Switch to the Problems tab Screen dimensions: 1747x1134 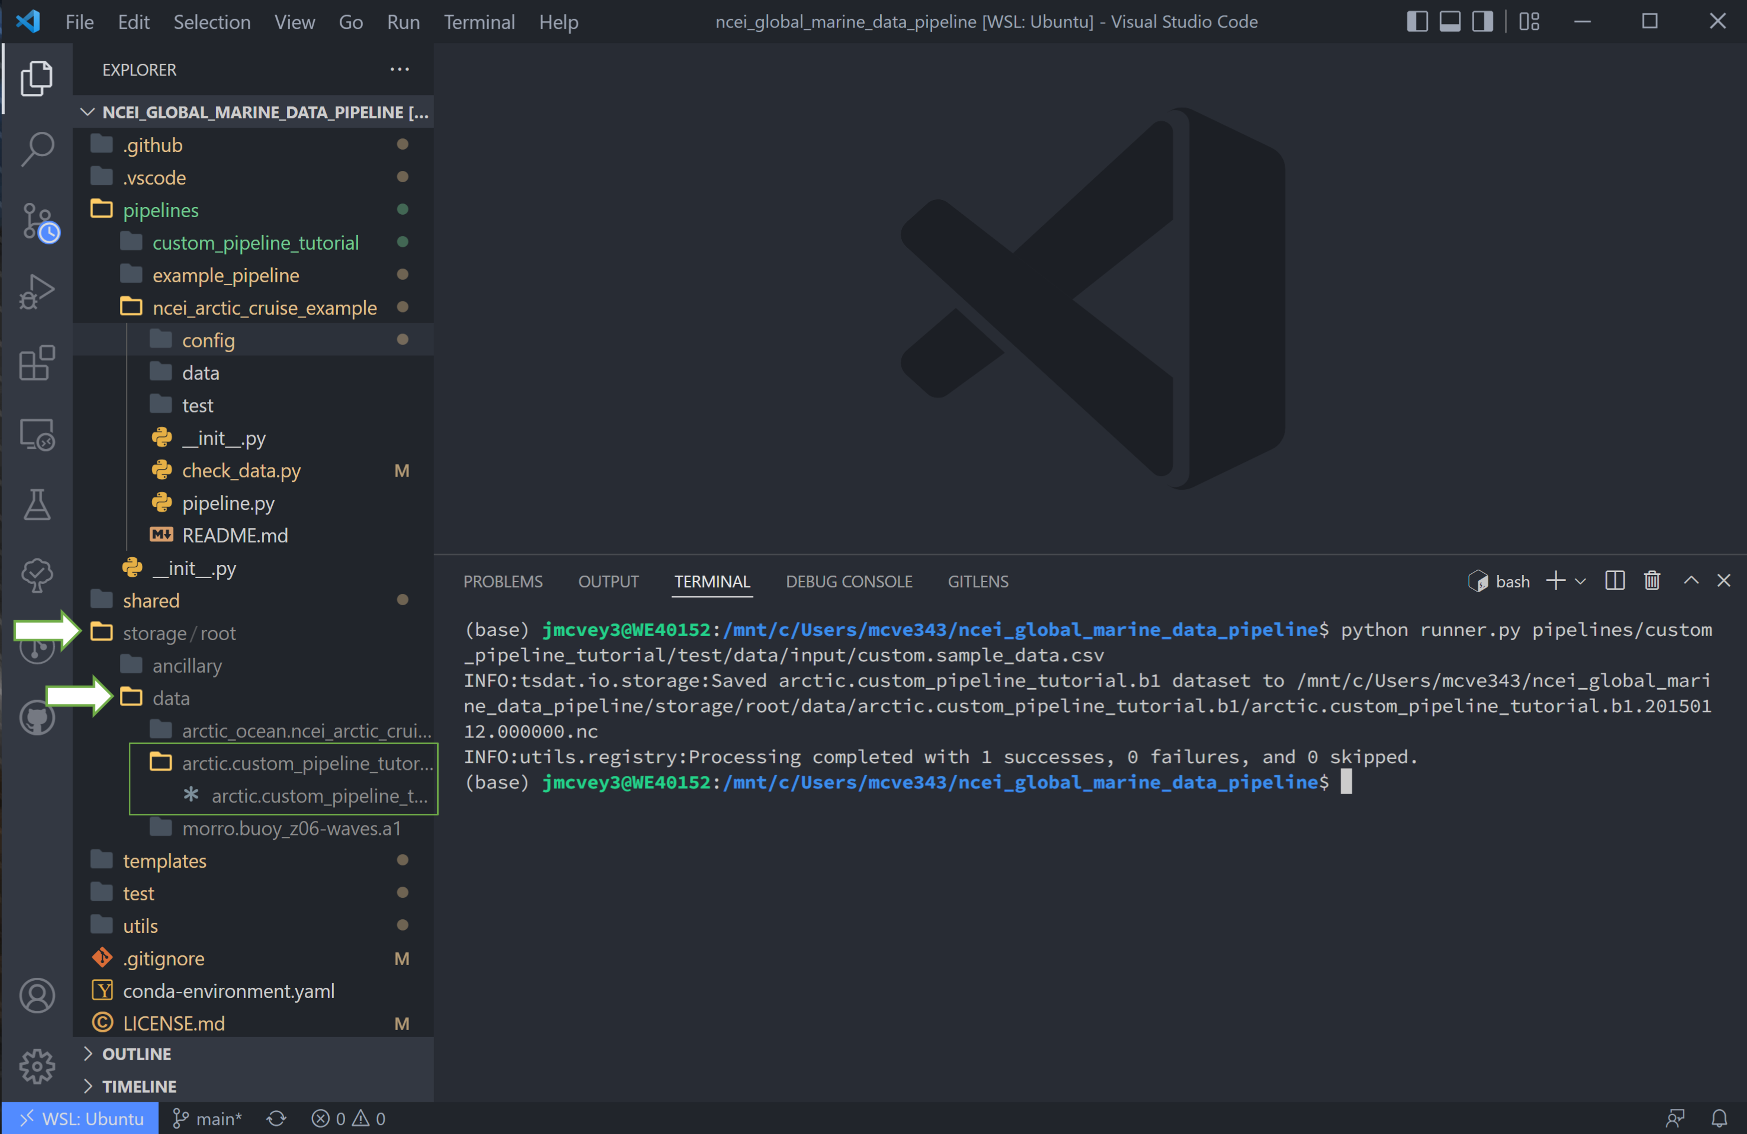click(503, 582)
